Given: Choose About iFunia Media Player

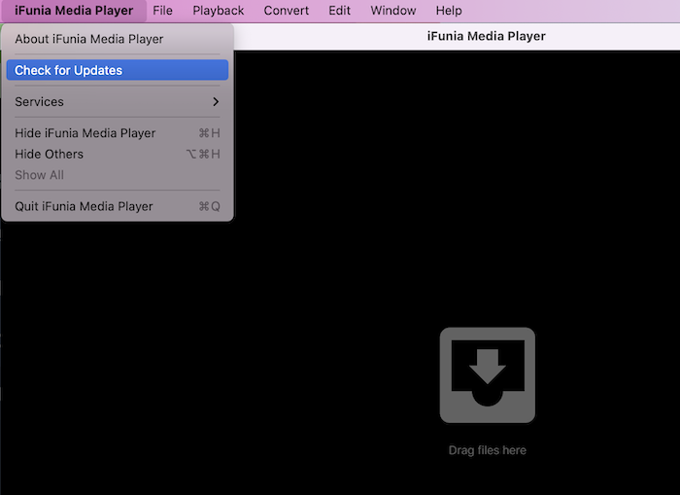Looking at the screenshot, I should (x=89, y=39).
